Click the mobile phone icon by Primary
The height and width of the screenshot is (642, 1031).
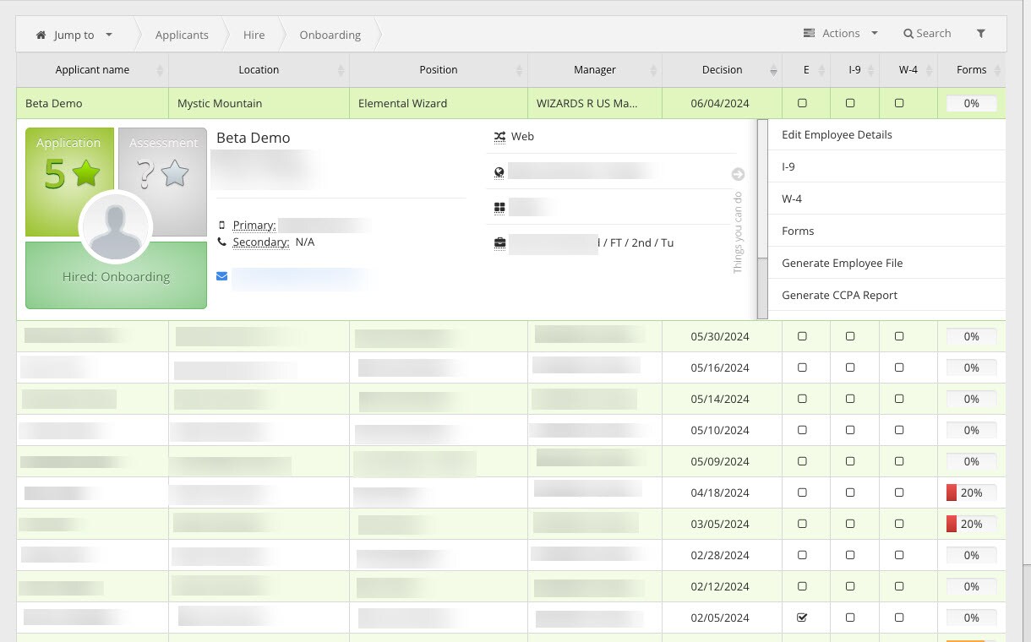coord(221,226)
